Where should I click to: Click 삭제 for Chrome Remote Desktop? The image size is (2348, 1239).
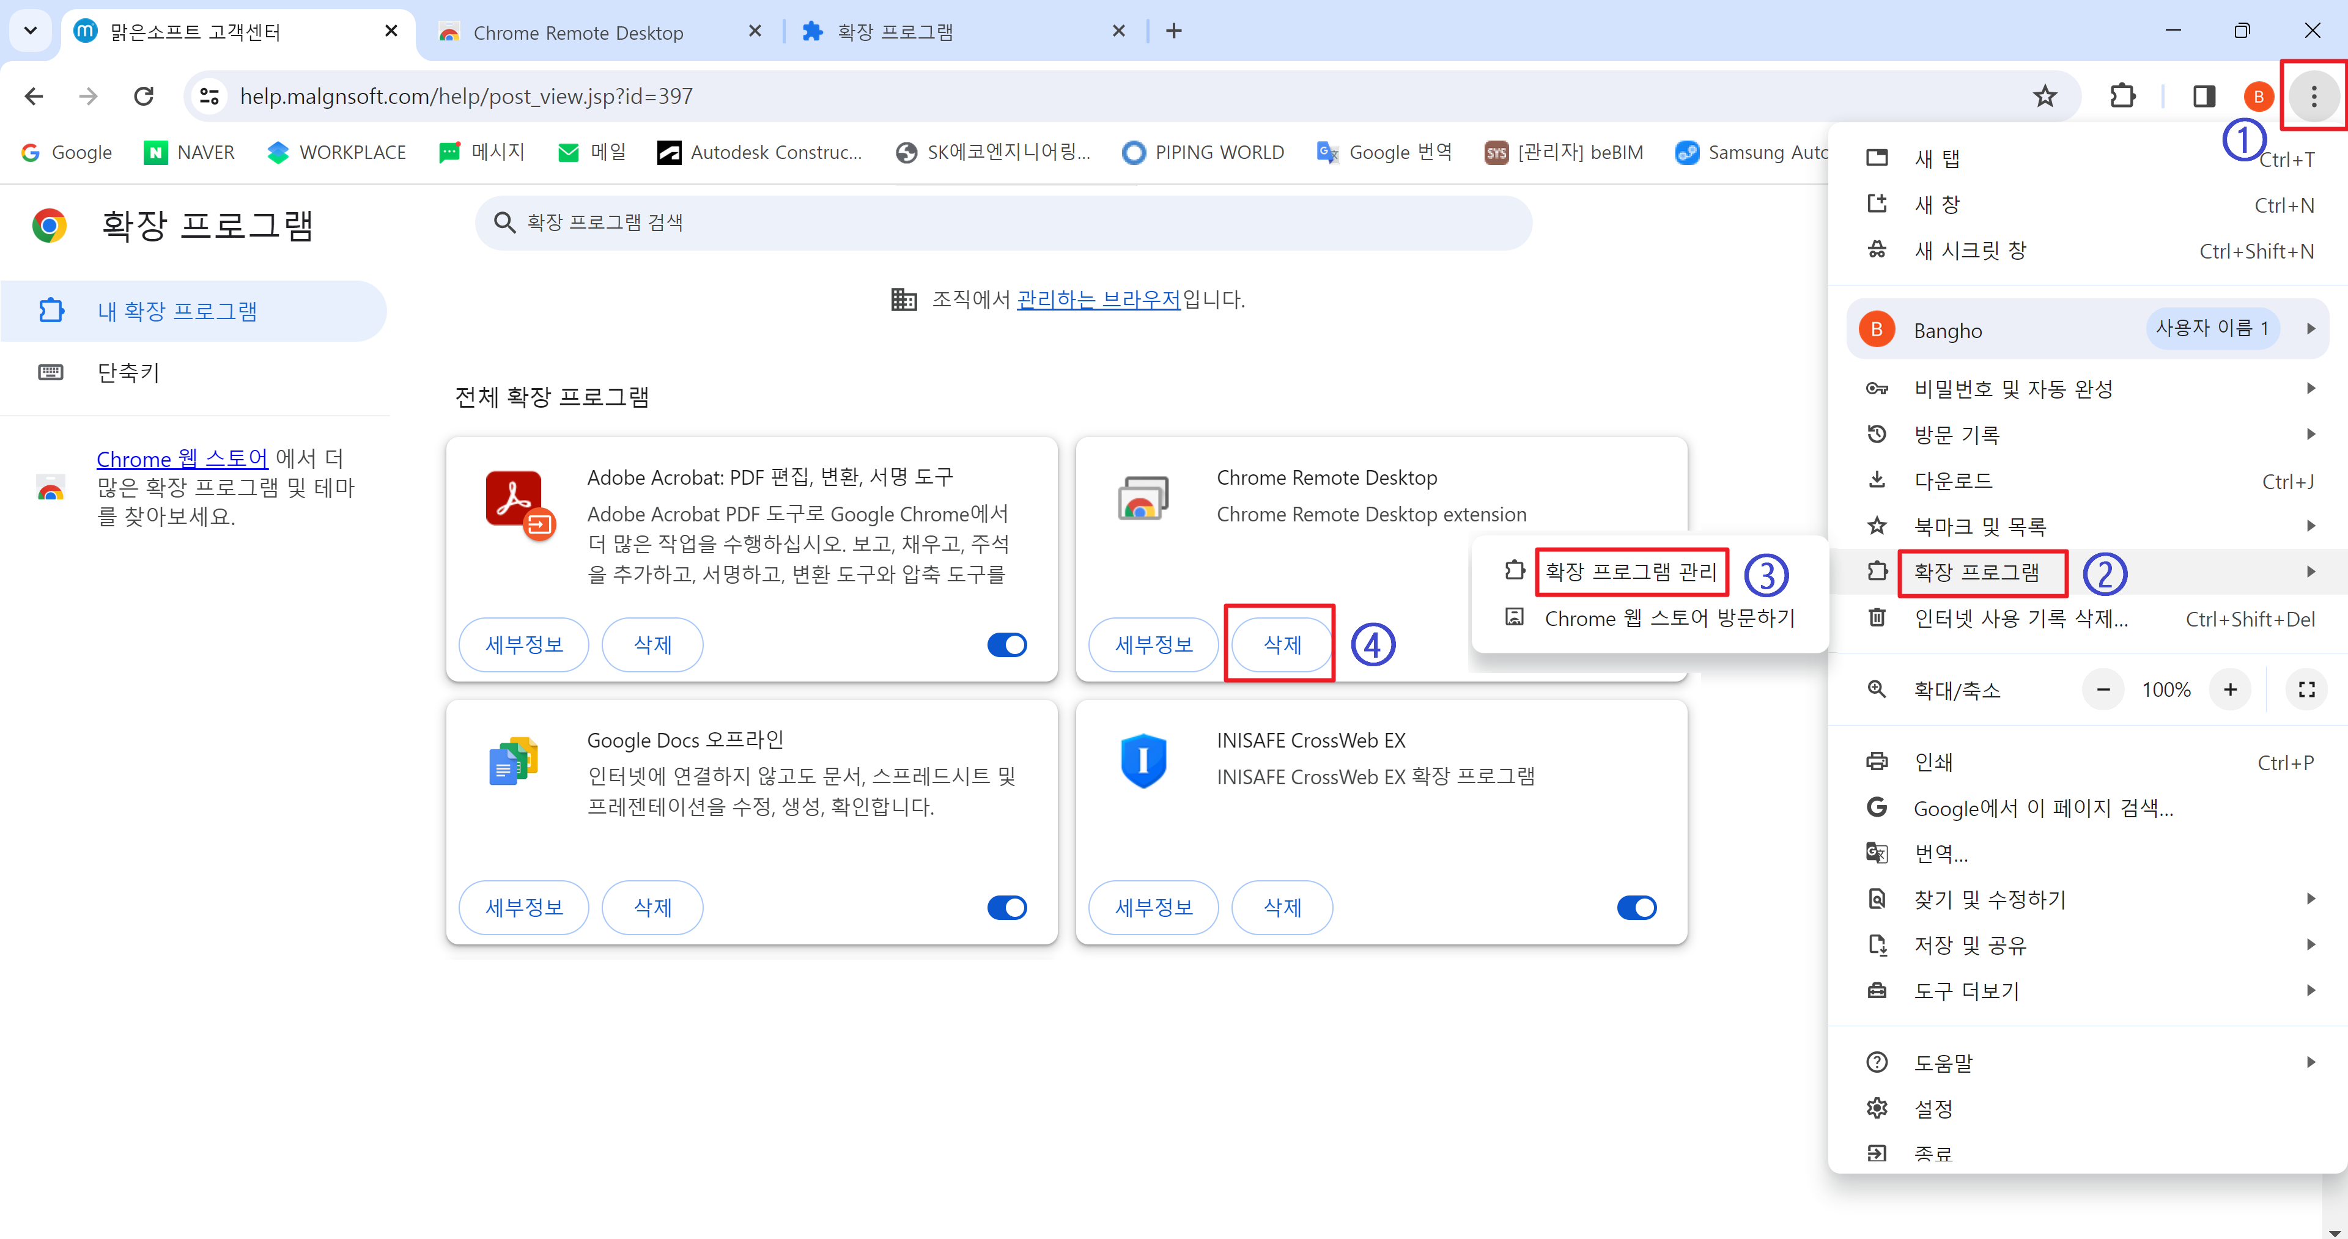click(x=1282, y=645)
